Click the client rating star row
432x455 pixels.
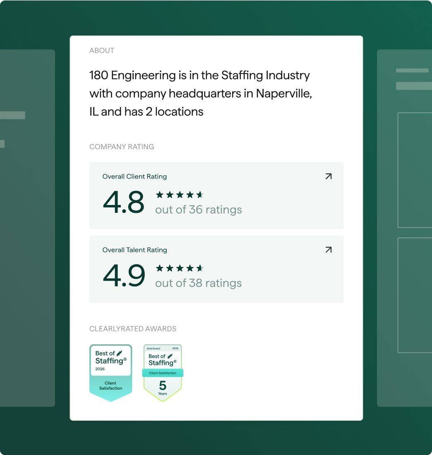coord(180,195)
